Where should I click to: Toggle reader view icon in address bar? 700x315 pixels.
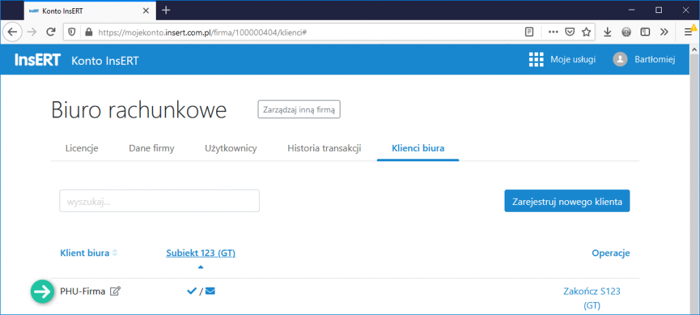[529, 31]
